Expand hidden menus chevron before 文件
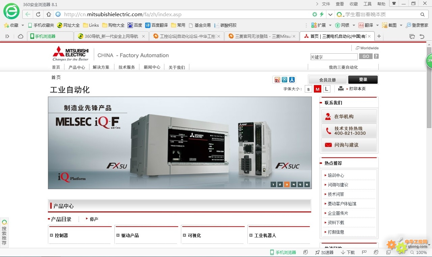 click(317, 4)
